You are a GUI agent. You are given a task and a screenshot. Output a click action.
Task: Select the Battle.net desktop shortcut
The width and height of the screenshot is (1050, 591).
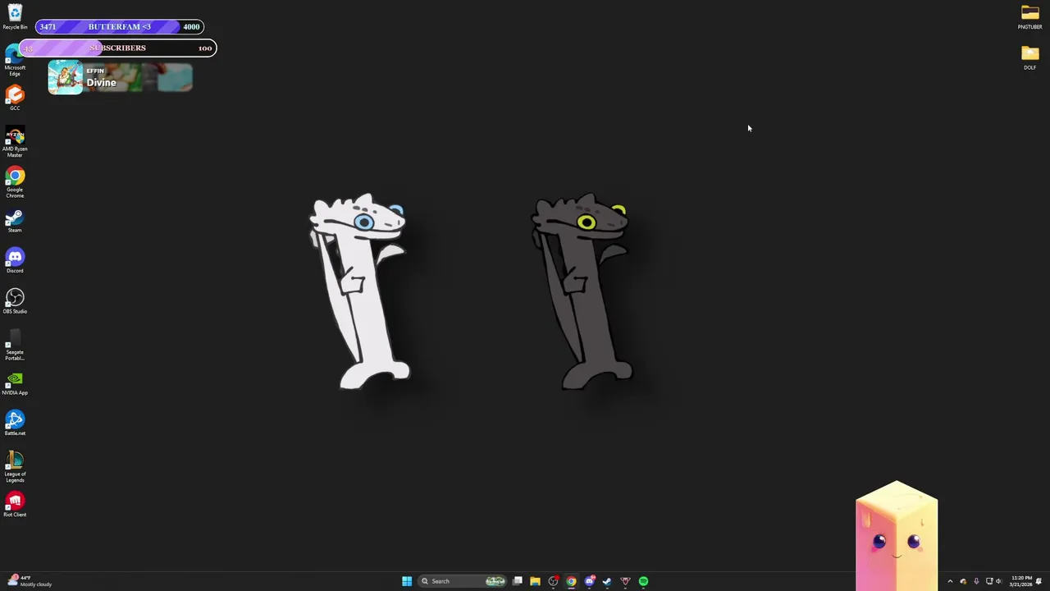pos(15,424)
